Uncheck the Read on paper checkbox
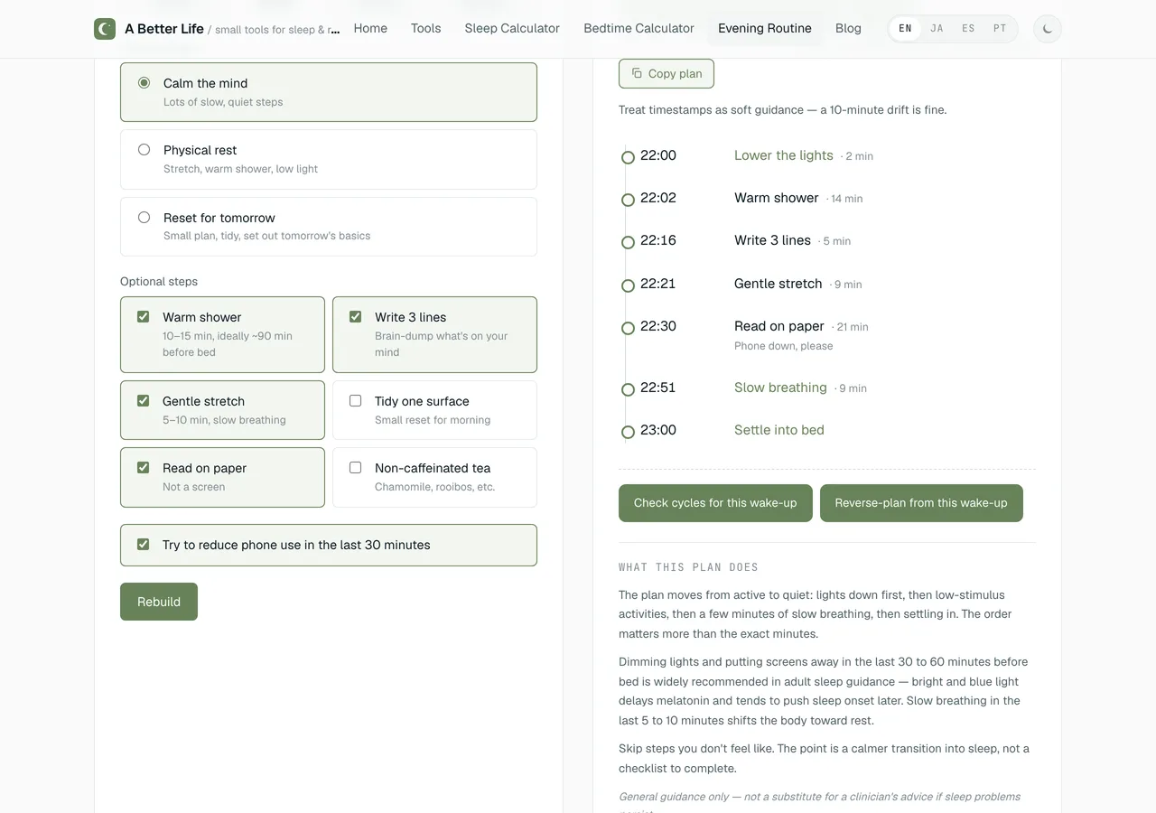Image resolution: width=1156 pixels, height=813 pixels. pos(143,467)
